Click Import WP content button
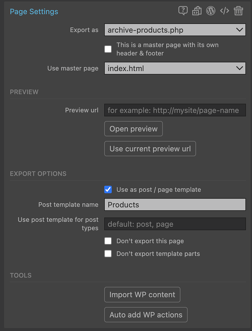Viewport: 252px width, 331px height. (x=142, y=295)
